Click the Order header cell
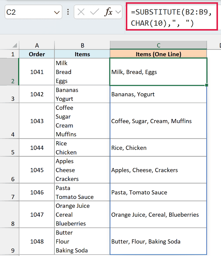The image size is (221, 256). 37,54
